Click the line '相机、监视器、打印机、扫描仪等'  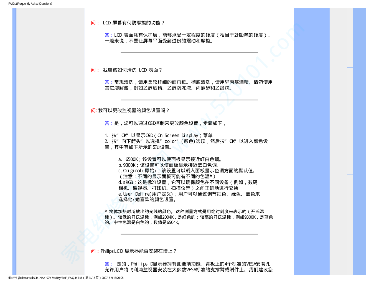tap(178, 188)
